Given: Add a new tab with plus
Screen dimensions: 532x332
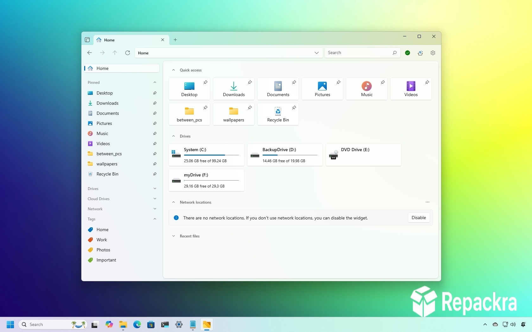Looking at the screenshot, I should 175,40.
